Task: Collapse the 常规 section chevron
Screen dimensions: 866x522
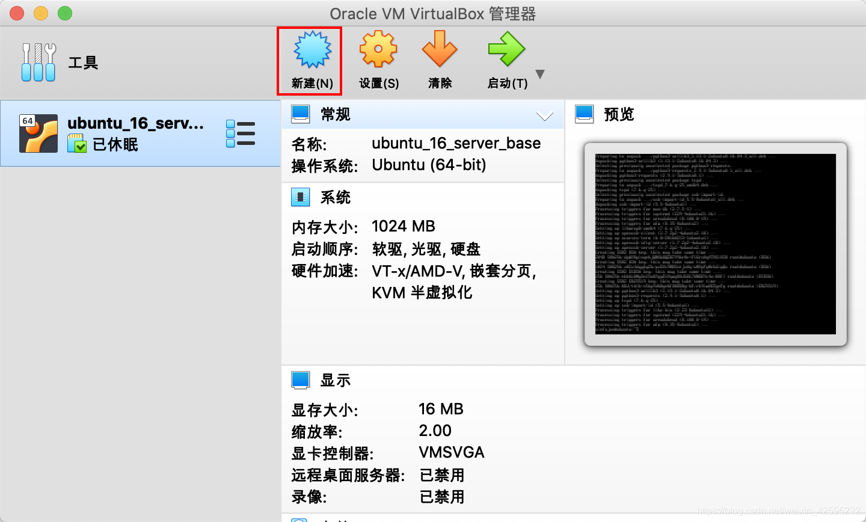Action: [x=544, y=115]
